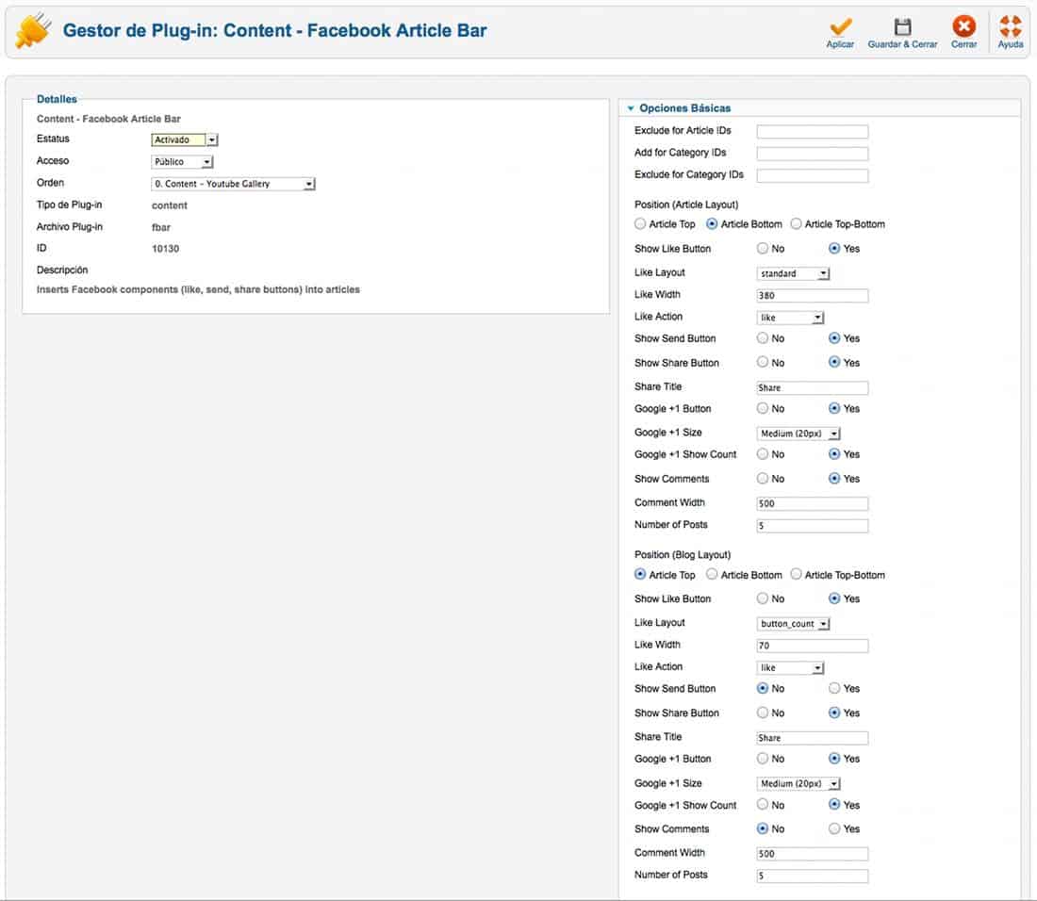Select Article Bottom in Blog Layout position
Viewport: 1037px width, 901px height.
click(712, 575)
